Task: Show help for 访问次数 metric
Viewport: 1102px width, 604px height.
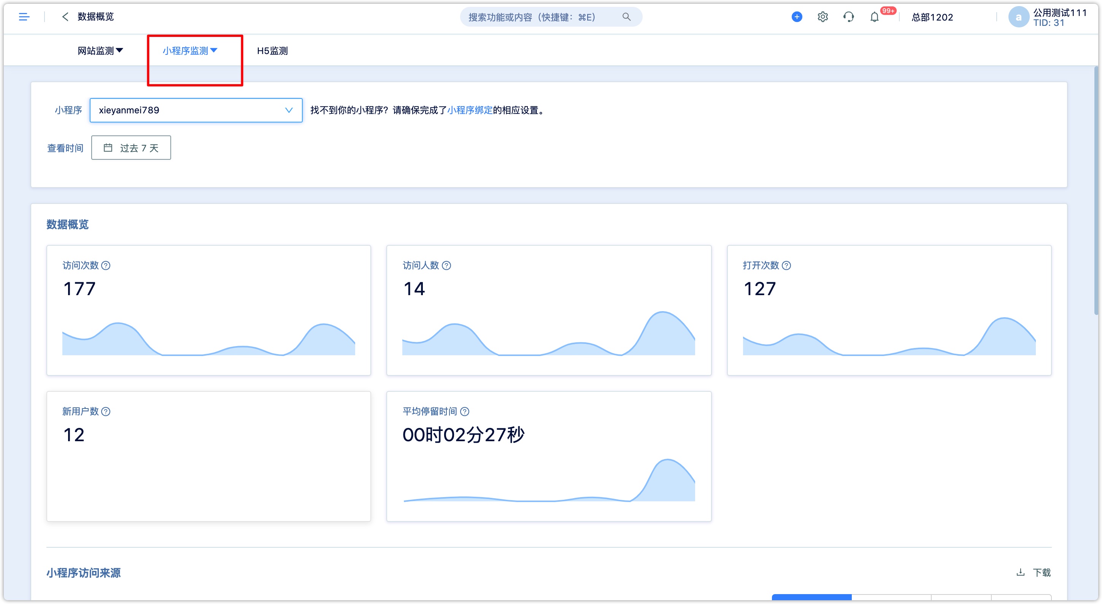Action: point(106,265)
